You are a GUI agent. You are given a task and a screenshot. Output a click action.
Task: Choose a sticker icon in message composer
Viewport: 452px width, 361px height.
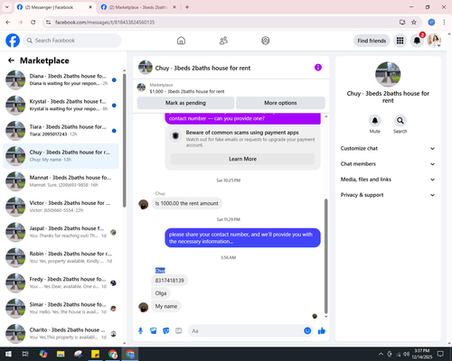[166, 331]
